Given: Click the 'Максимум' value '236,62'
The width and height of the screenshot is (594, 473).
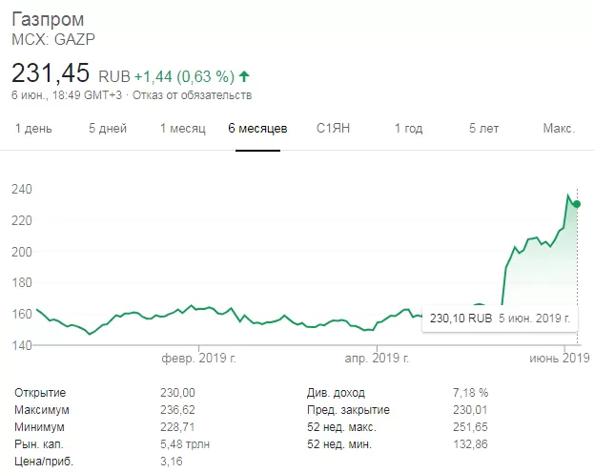Looking at the screenshot, I should [x=177, y=410].
